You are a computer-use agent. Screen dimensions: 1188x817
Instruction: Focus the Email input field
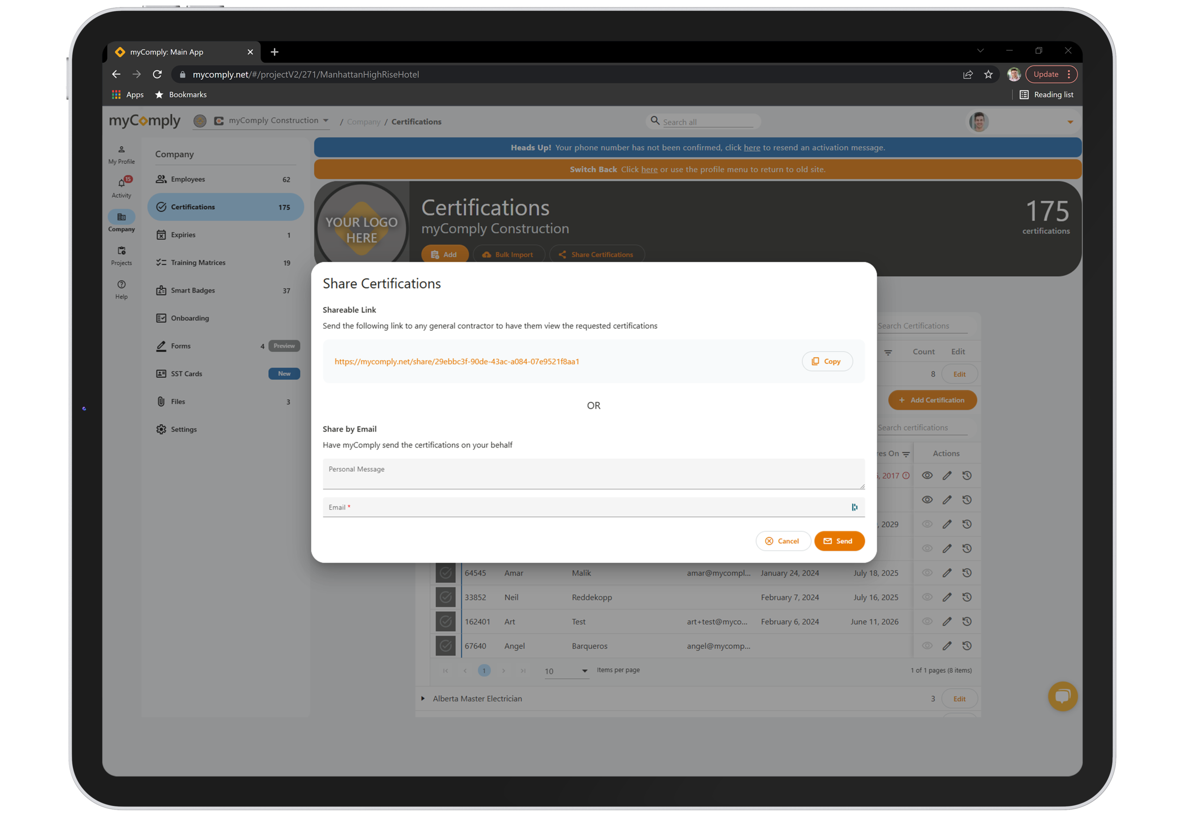594,507
